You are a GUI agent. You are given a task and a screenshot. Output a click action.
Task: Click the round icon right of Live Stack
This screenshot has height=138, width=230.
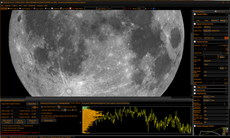(x=71, y=8)
